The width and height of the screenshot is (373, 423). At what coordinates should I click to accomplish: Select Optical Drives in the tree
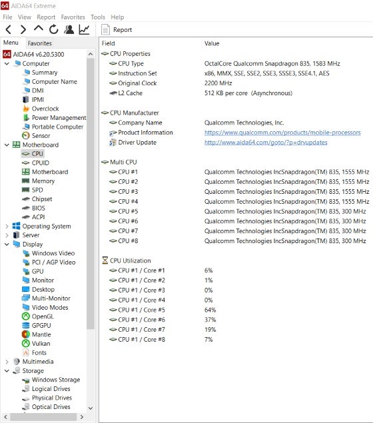click(x=51, y=407)
